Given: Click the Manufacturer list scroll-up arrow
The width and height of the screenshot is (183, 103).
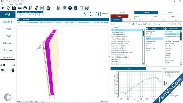Looking at the screenshot, I should coord(181,31).
